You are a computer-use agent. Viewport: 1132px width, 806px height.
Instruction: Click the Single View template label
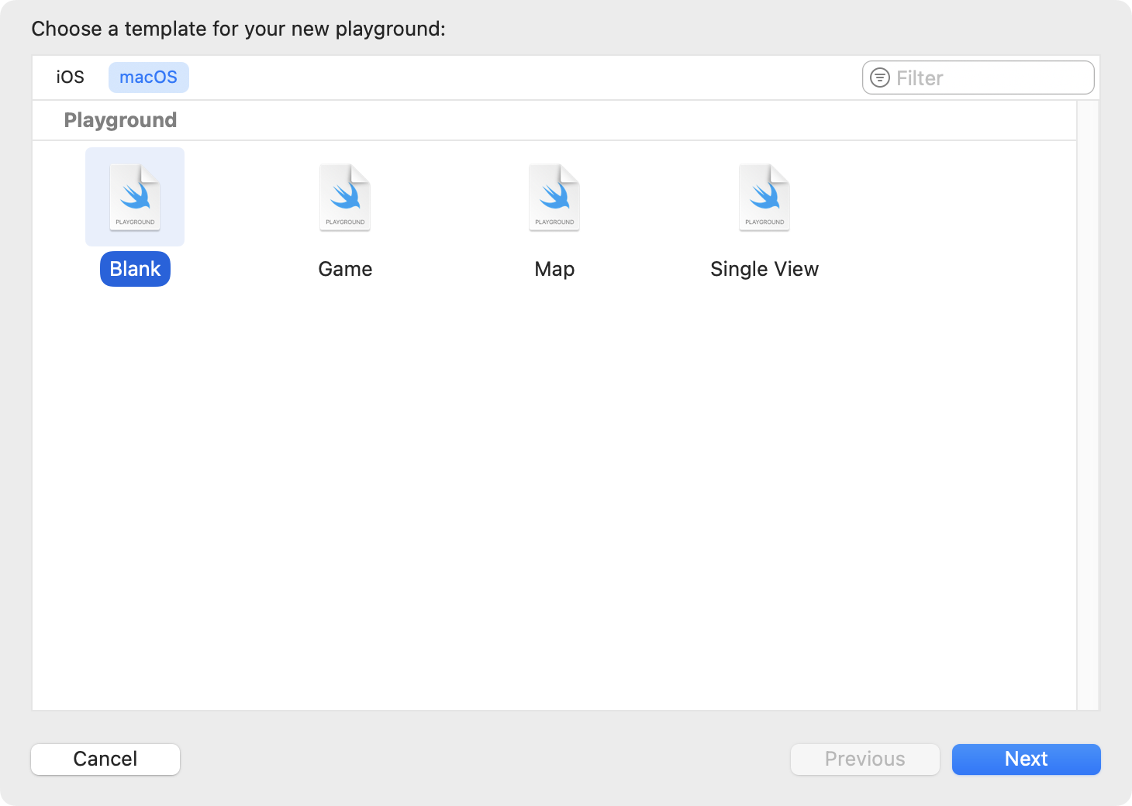(x=764, y=269)
